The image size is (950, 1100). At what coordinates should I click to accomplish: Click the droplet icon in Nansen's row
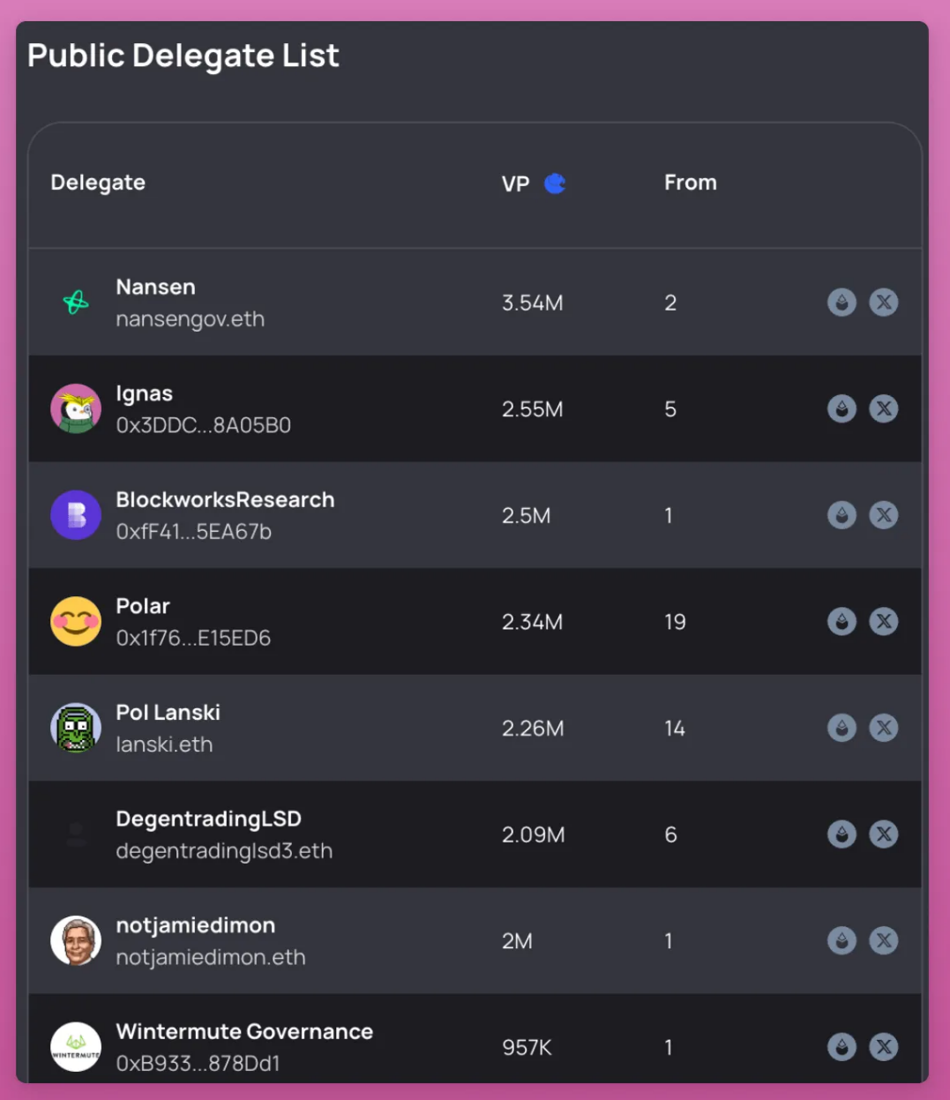tap(842, 303)
